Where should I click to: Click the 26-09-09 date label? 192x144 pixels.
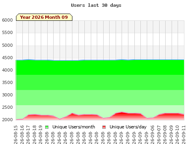(x=171, y=134)
